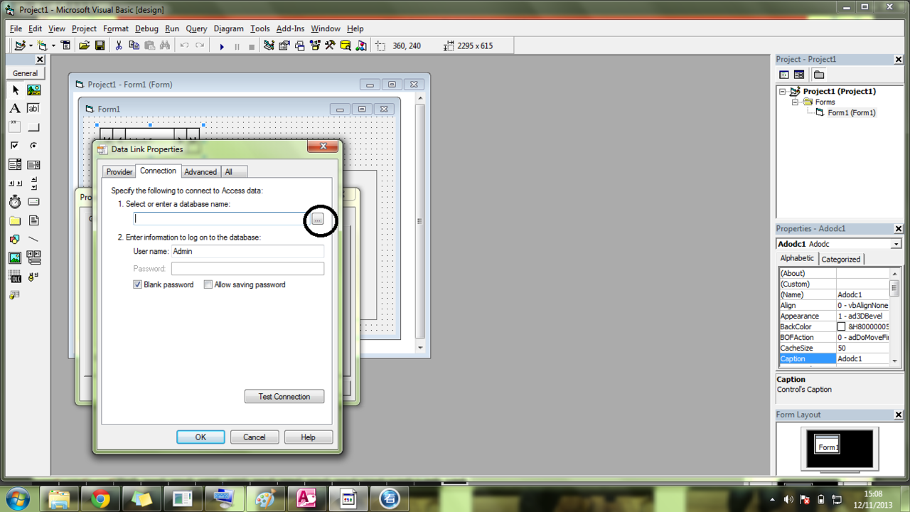Click Help in Data Link Properties
Screen dimensions: 910x512
(x=309, y=437)
